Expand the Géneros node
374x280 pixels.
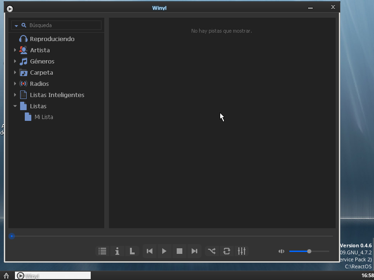click(15, 61)
